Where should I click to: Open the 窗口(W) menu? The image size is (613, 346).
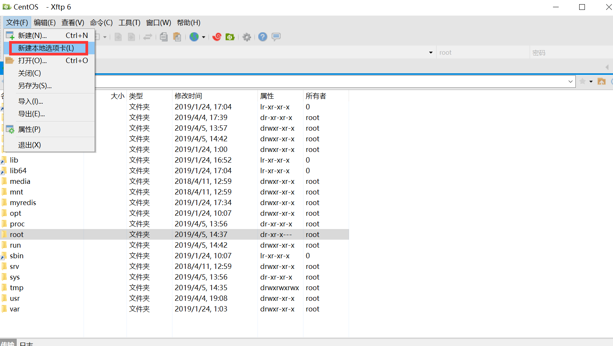[159, 22]
